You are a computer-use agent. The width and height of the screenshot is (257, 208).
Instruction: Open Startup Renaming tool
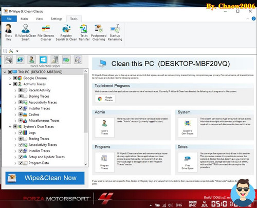[115, 32]
